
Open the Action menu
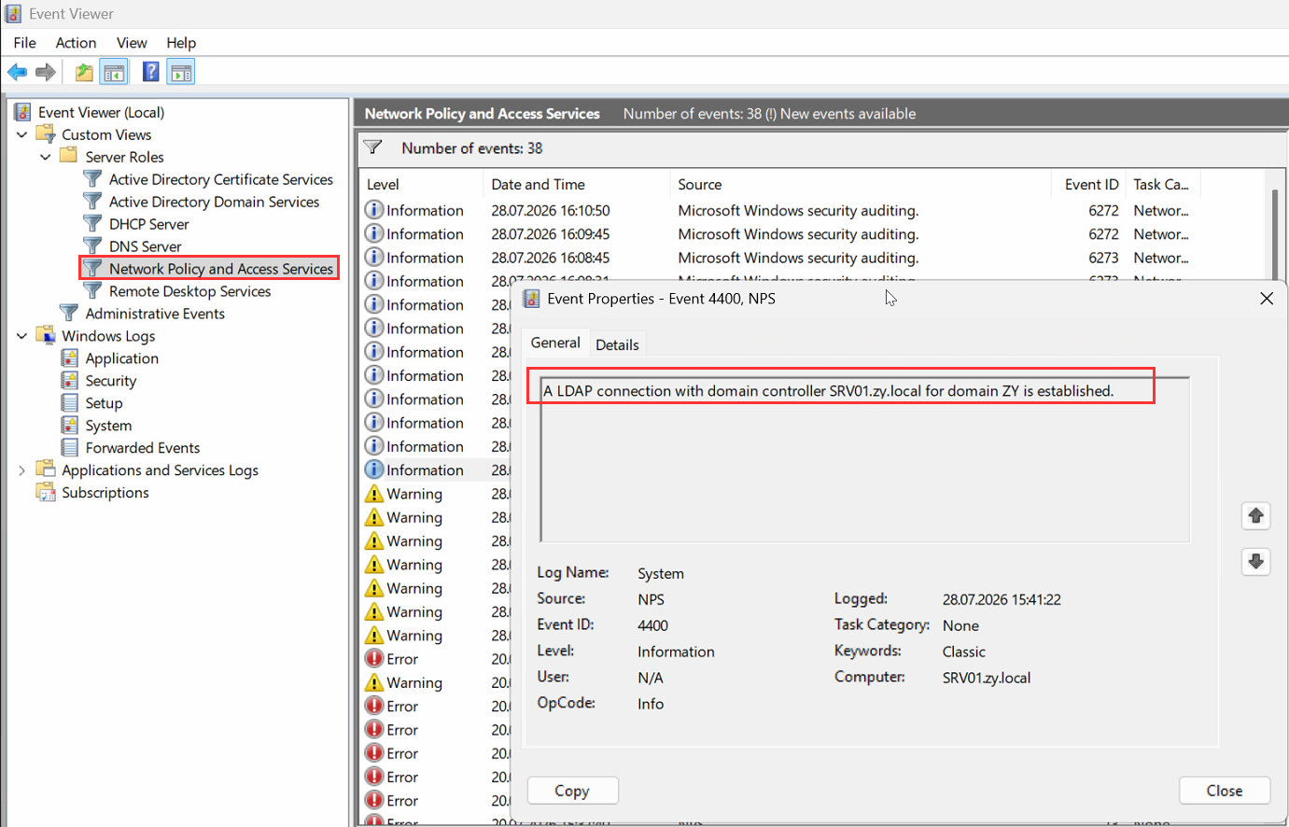click(76, 43)
